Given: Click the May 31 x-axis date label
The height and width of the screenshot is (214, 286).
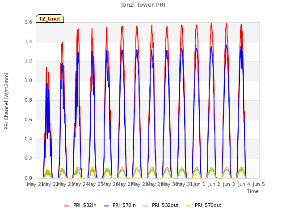Looking at the screenshot, I should click(x=185, y=184).
